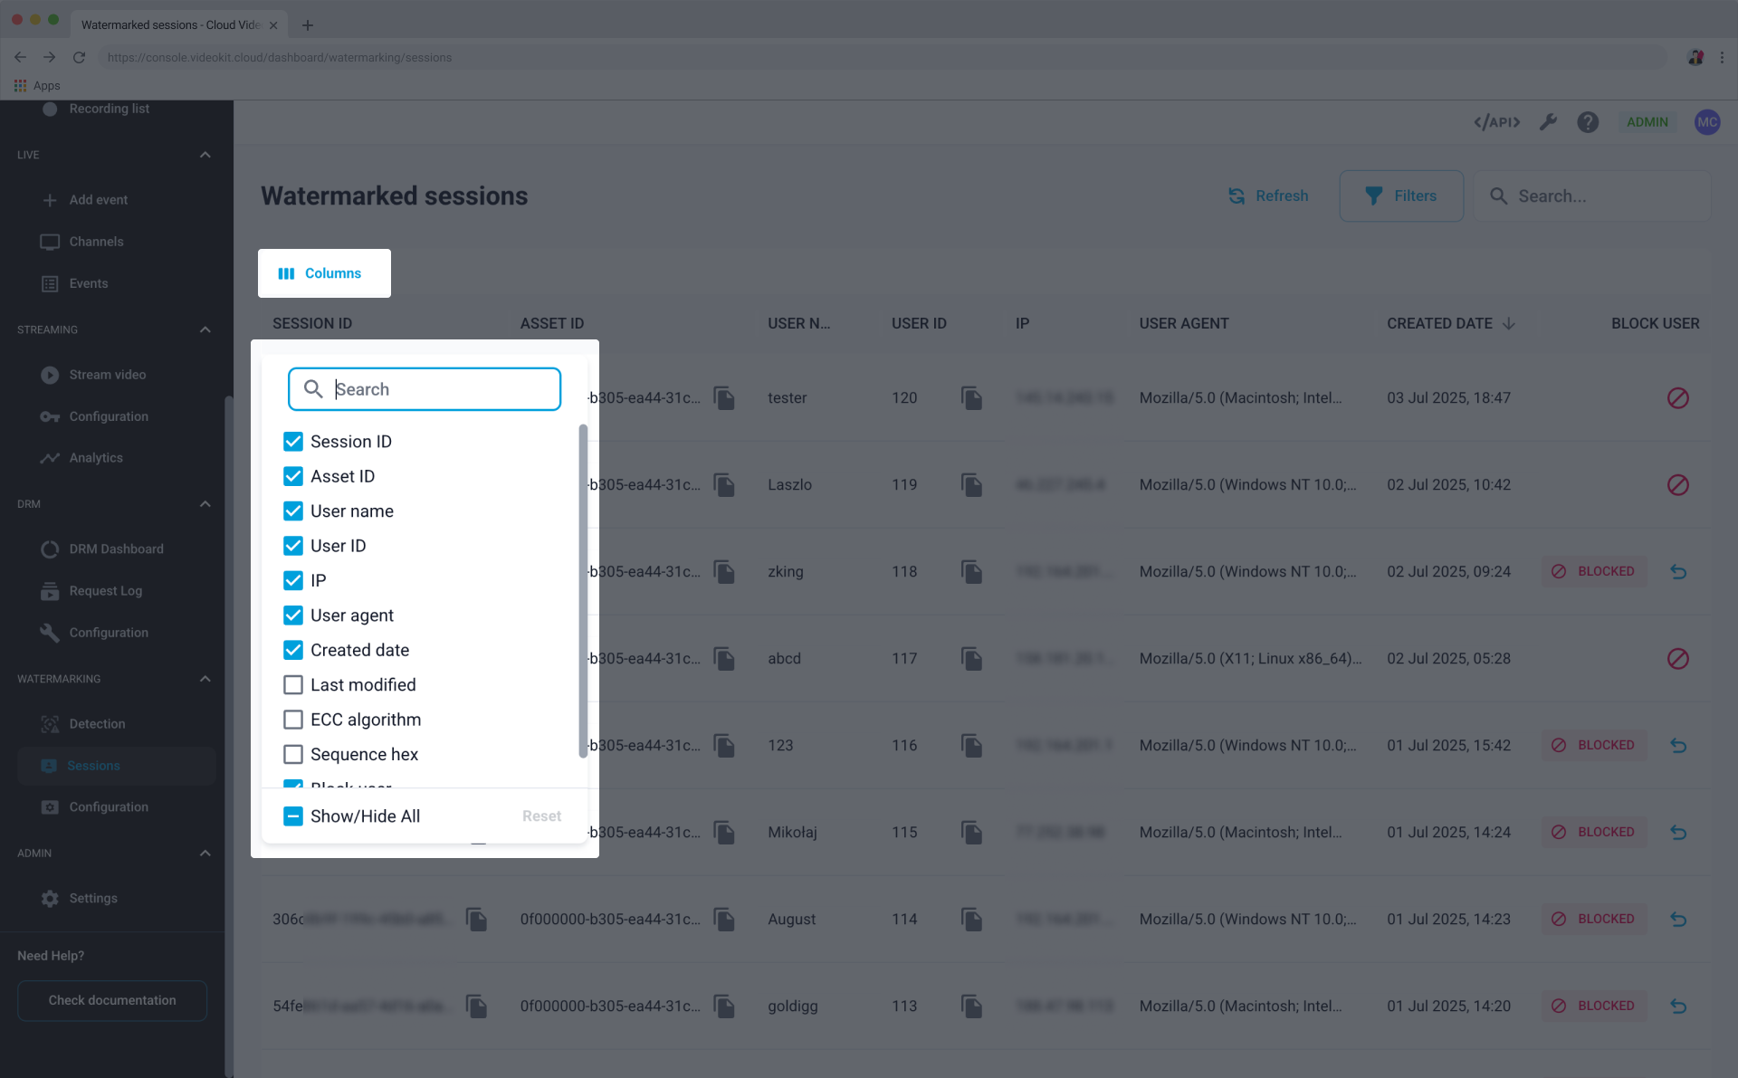Open DRM Dashboard
1738x1078 pixels.
pyautogui.click(x=116, y=549)
